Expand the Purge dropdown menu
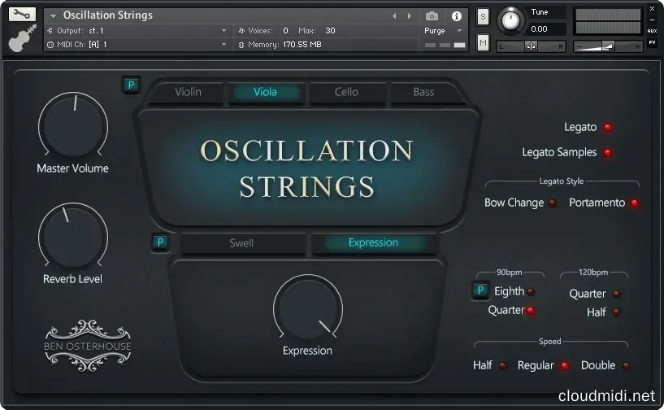The height and width of the screenshot is (410, 664). coord(443,31)
